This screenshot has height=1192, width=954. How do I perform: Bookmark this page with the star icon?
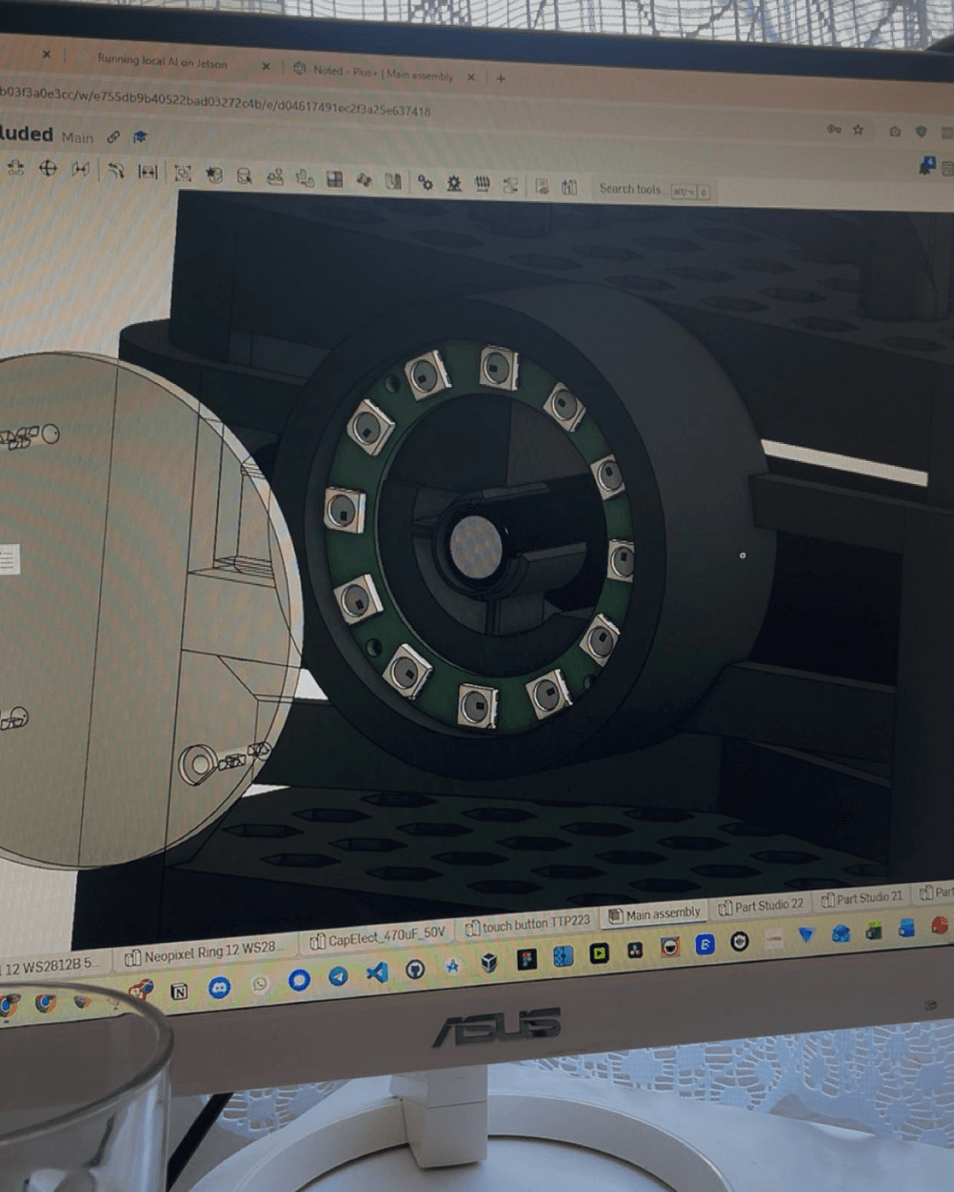(858, 130)
